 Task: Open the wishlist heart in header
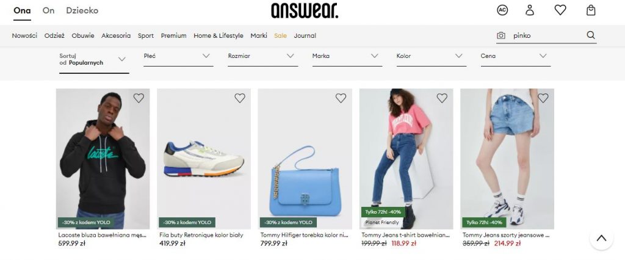[560, 10]
